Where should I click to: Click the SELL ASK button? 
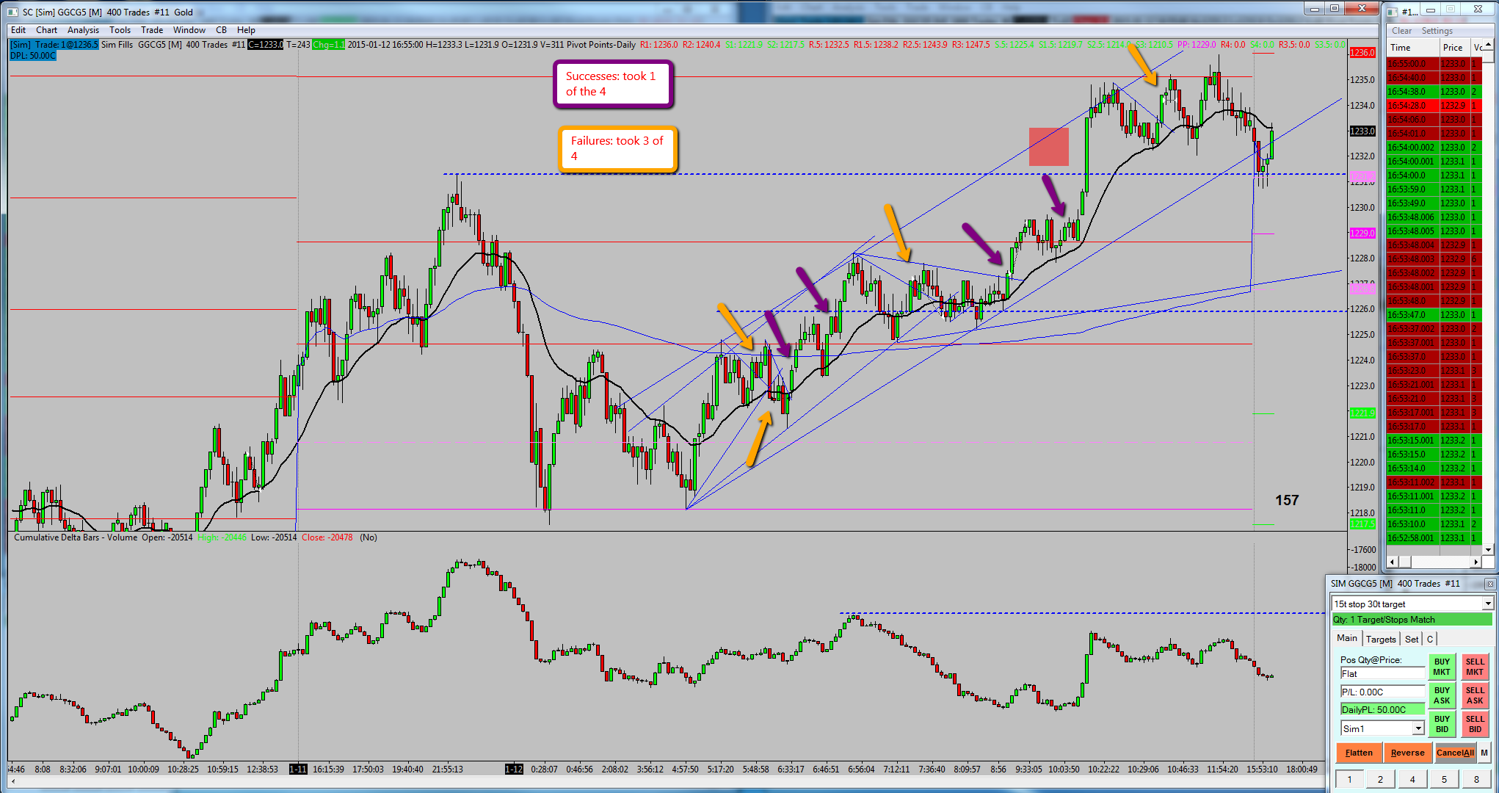1475,695
